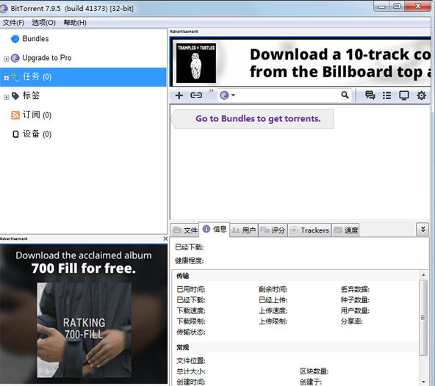Click the 传输 section header

click(x=182, y=276)
